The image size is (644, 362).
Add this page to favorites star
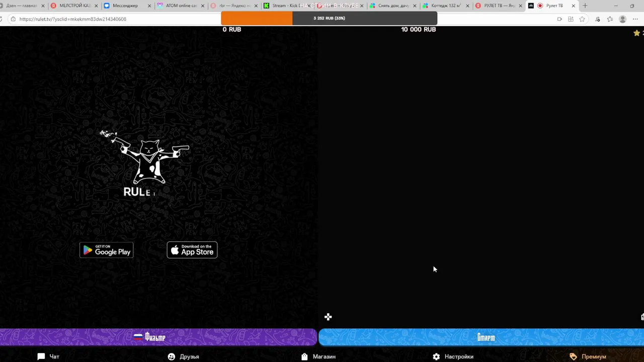[582, 19]
